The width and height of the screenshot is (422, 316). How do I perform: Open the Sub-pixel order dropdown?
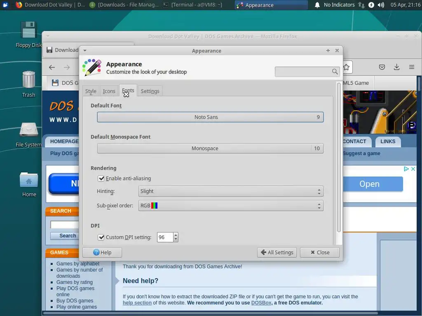point(231,206)
